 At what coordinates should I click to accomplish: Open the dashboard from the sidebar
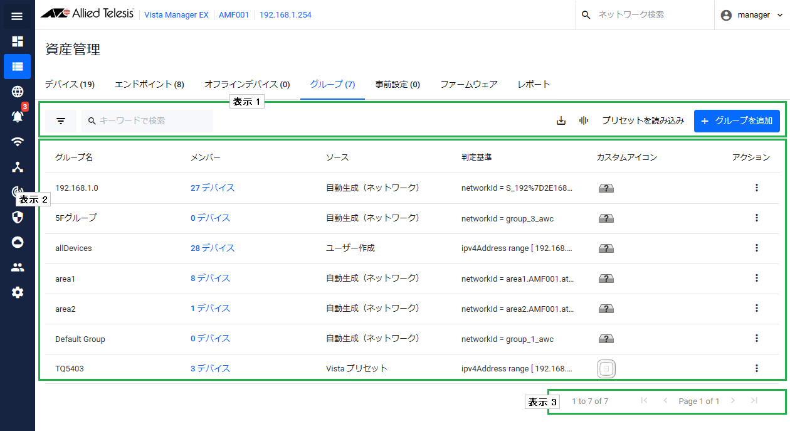tap(17, 41)
